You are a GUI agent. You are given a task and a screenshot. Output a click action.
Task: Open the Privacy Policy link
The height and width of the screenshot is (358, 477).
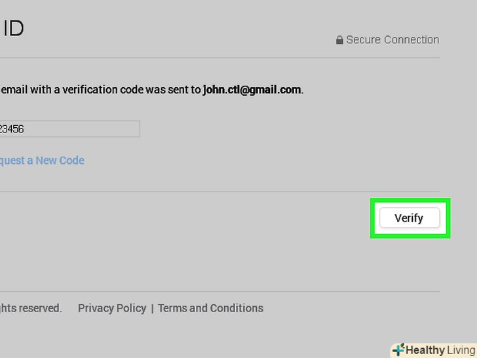click(x=112, y=308)
